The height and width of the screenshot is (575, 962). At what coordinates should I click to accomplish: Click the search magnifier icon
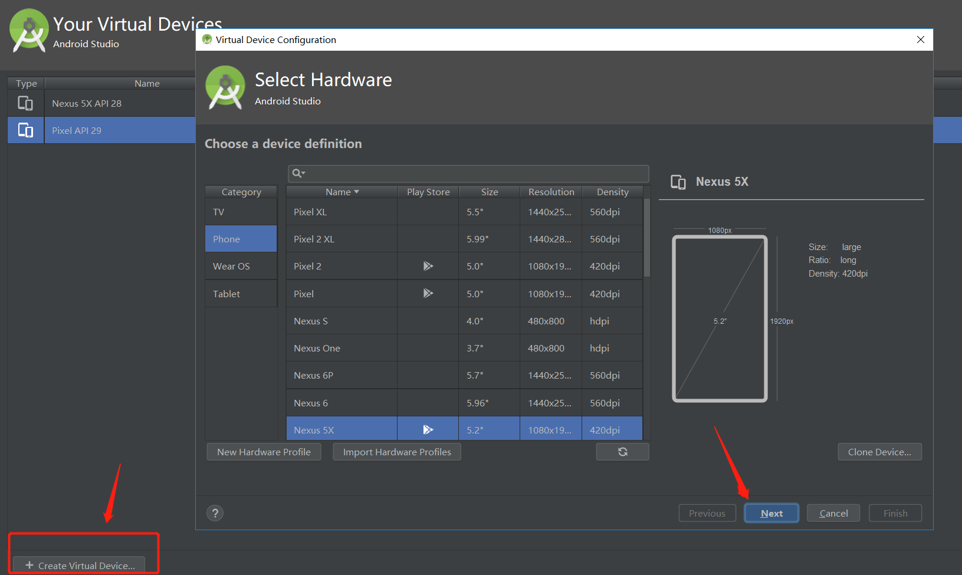[x=298, y=173]
